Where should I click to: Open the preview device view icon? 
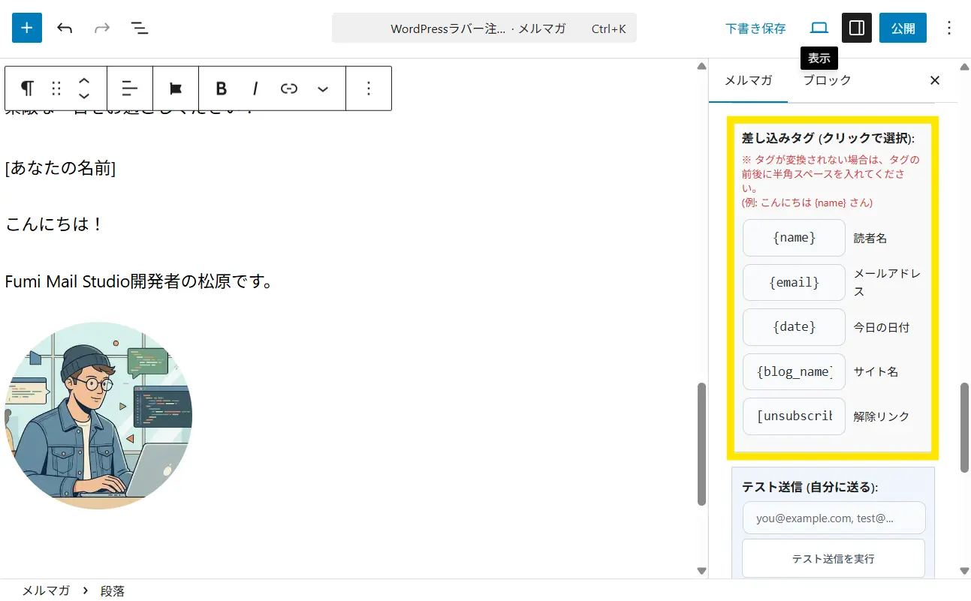(x=819, y=28)
